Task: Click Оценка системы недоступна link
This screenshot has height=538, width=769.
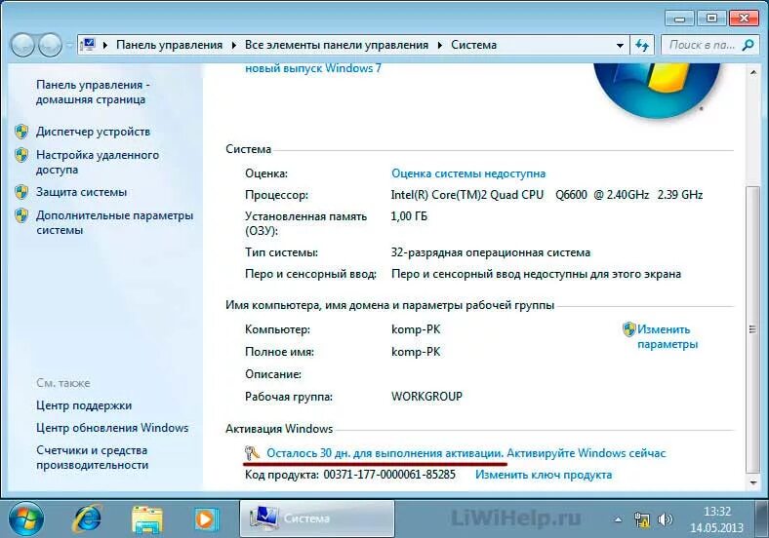Action: [468, 173]
